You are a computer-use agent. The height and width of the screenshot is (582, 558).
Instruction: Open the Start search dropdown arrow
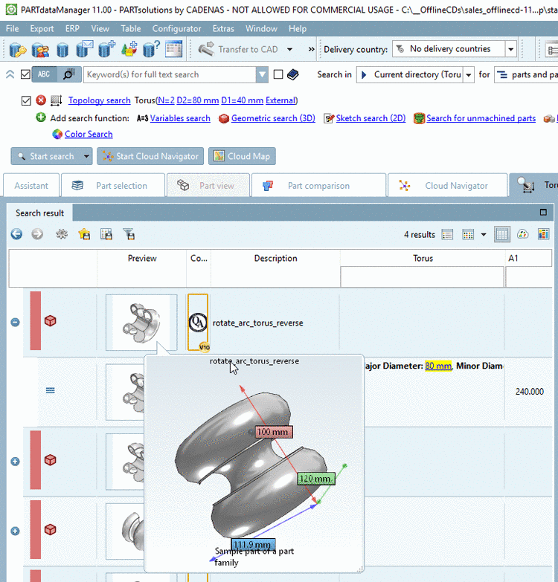(x=87, y=156)
